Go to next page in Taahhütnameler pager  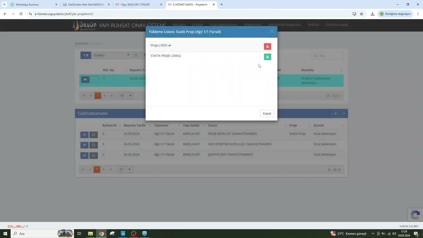pyautogui.click(x=104, y=170)
